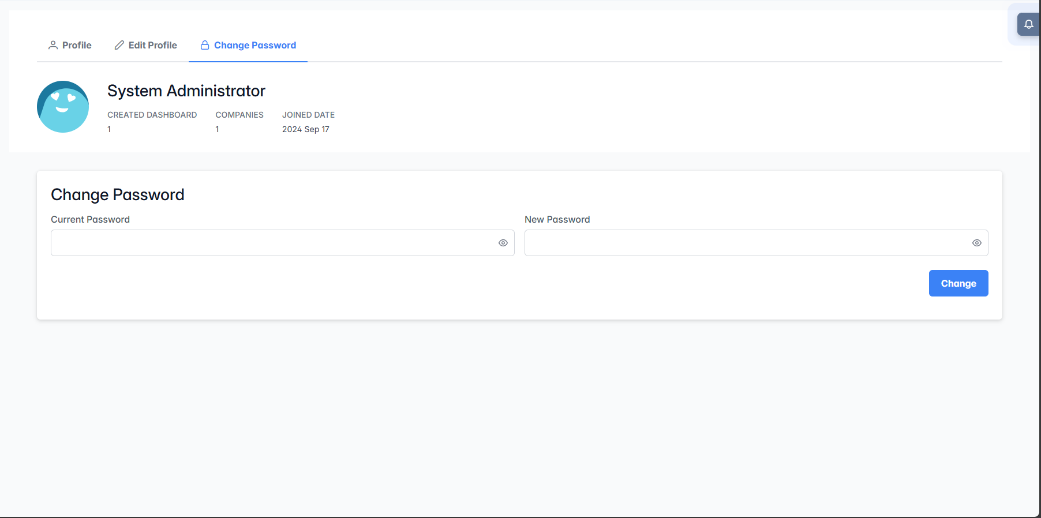1041x518 pixels.
Task: Click the Created Dashboard count value
Action: coord(109,129)
